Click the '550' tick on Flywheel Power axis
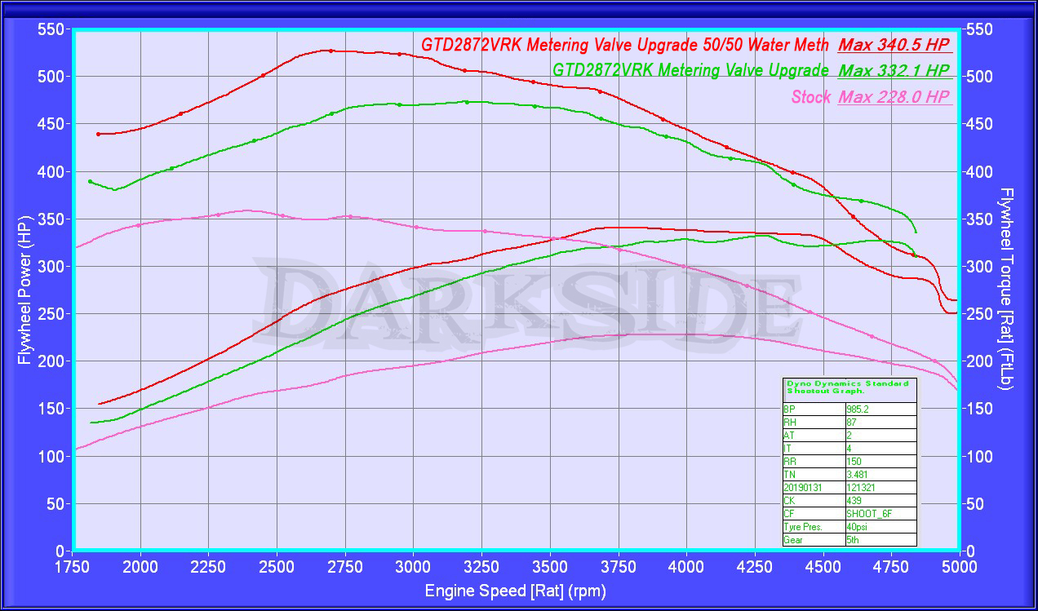 click(x=51, y=29)
